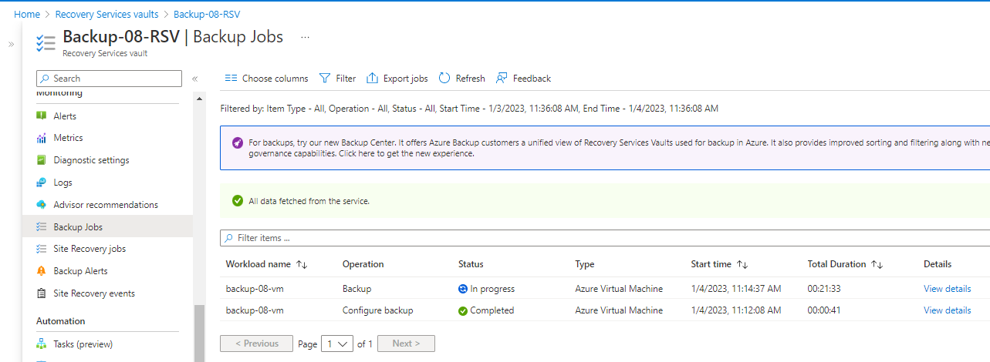Click the 'Filtered by' summary text

pyautogui.click(x=469, y=109)
